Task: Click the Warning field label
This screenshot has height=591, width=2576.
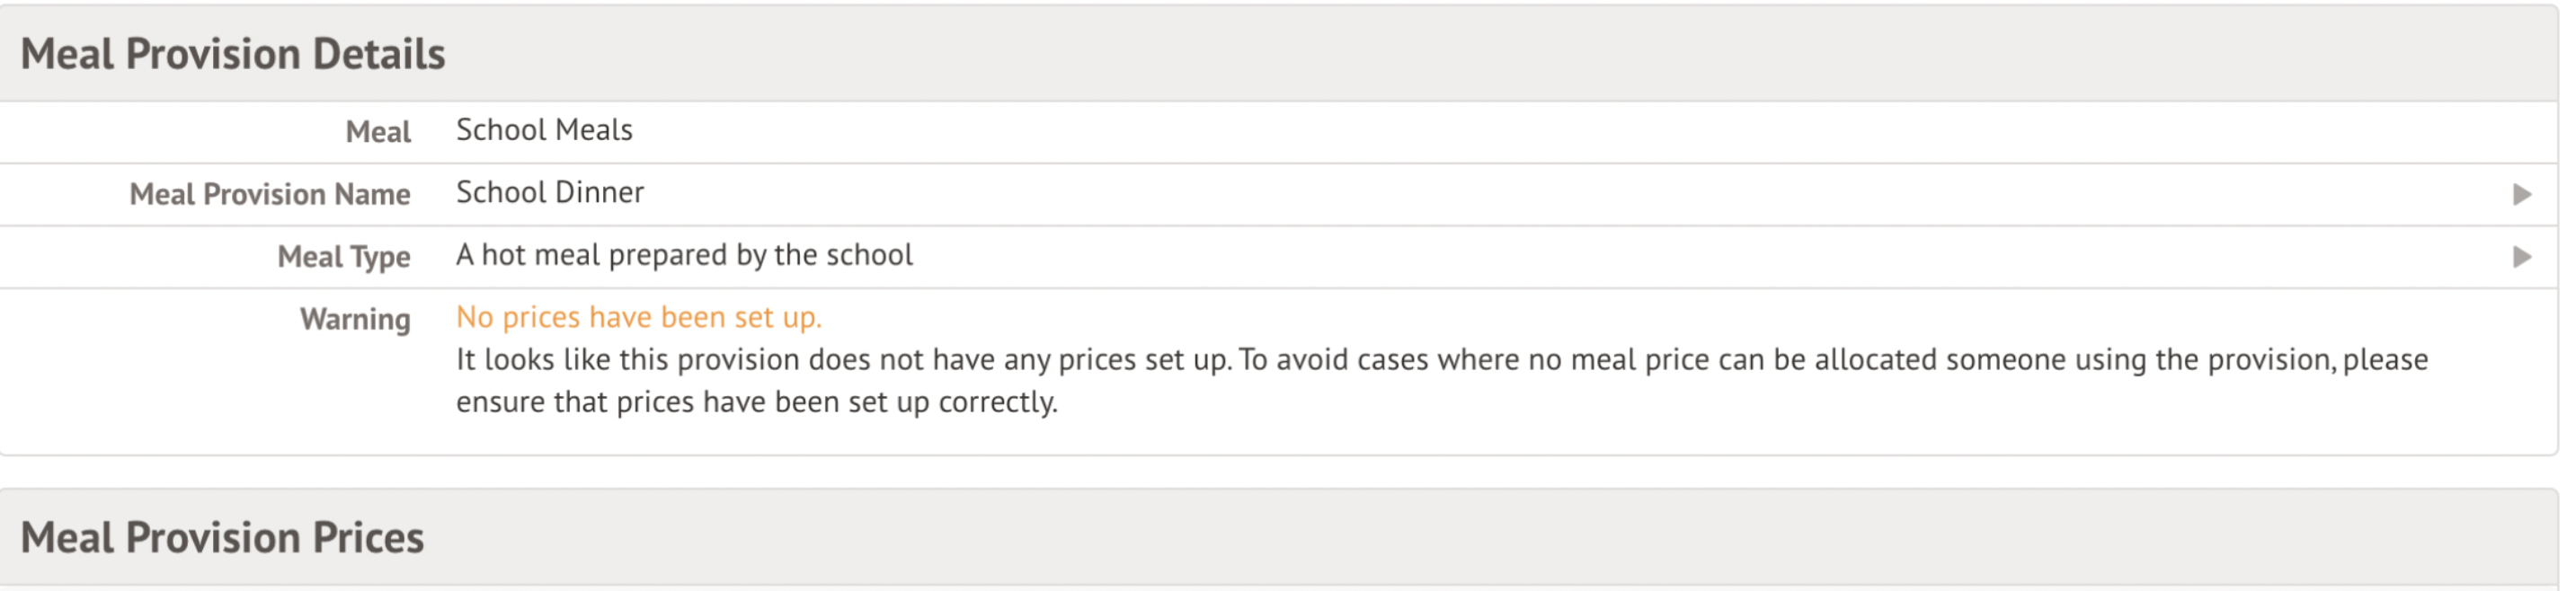Action: pos(355,319)
